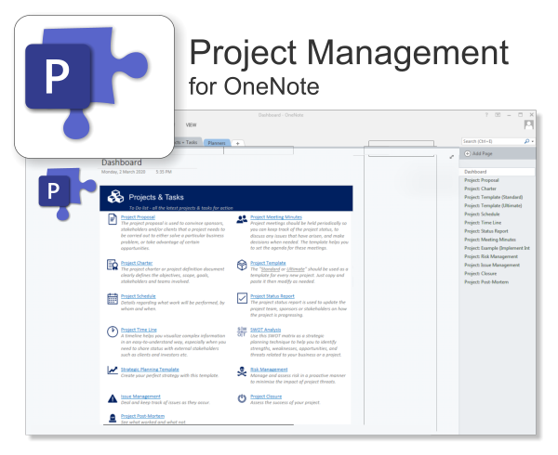Click the cubes icon in Projects & Tasks banner
558x455 pixels.
tap(115, 197)
